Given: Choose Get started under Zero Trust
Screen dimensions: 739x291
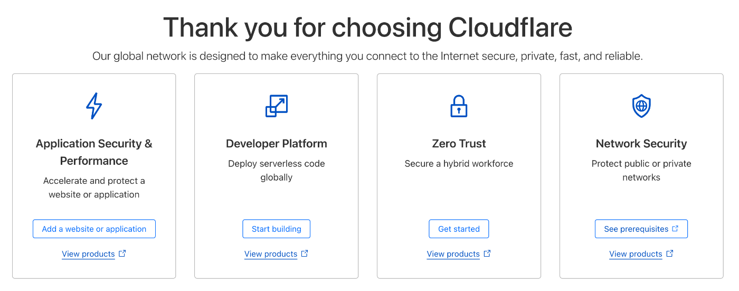Looking at the screenshot, I should pos(459,229).
